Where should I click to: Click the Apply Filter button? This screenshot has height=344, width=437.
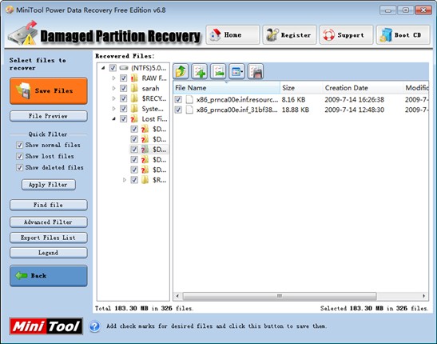tap(49, 185)
